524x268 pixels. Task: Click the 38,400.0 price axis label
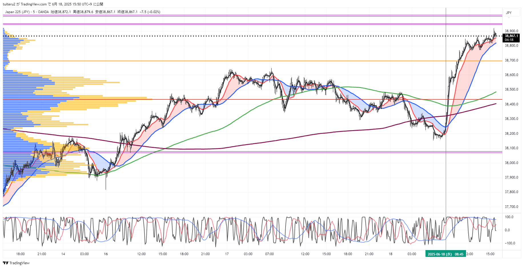(511, 104)
